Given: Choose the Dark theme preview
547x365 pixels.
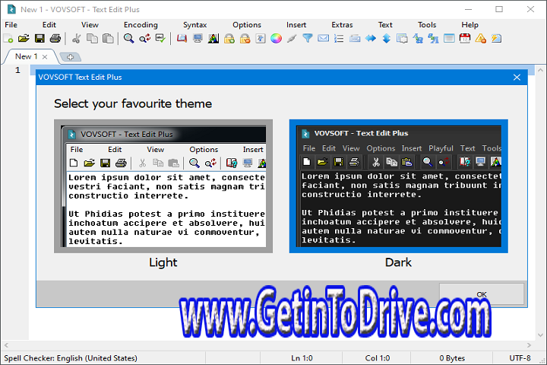Looking at the screenshot, I should 398,186.
